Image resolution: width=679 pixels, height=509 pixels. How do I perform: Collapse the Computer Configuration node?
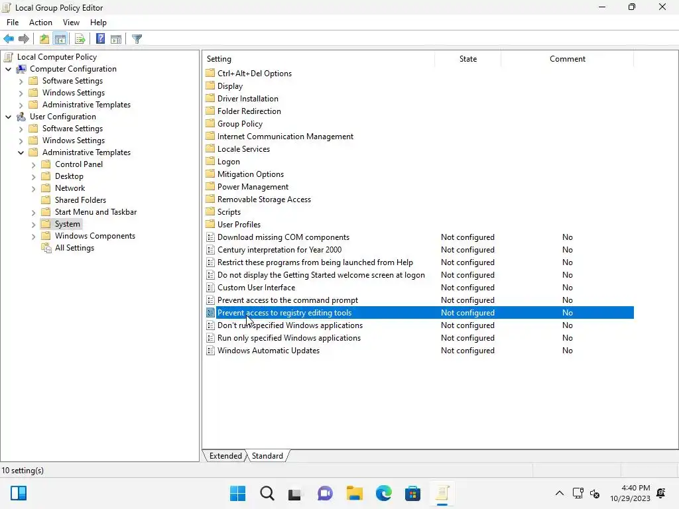(x=8, y=69)
